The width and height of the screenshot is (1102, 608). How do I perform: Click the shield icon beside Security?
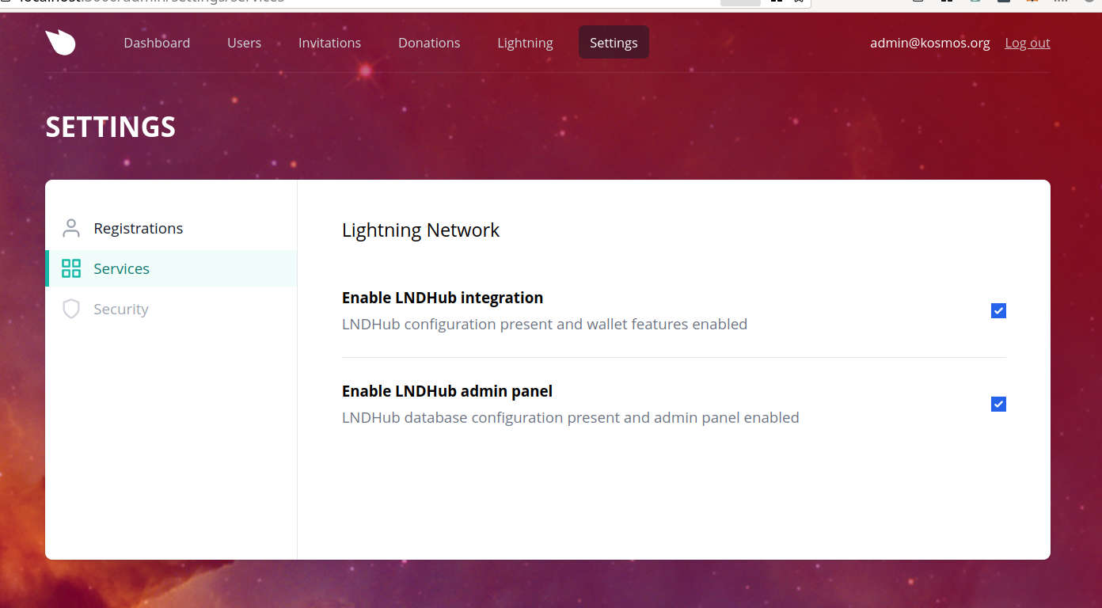click(x=71, y=309)
